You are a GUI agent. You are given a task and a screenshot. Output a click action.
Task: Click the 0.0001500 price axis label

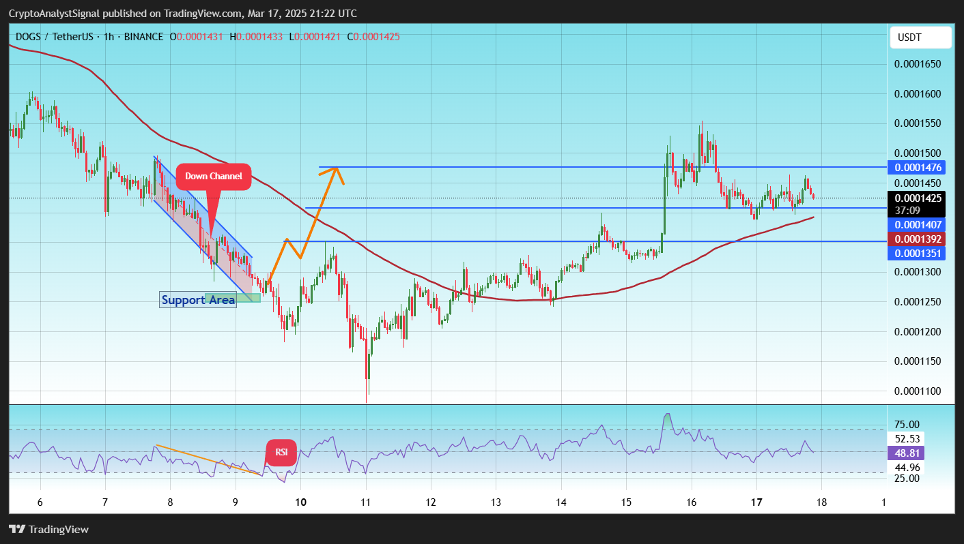[x=918, y=153]
